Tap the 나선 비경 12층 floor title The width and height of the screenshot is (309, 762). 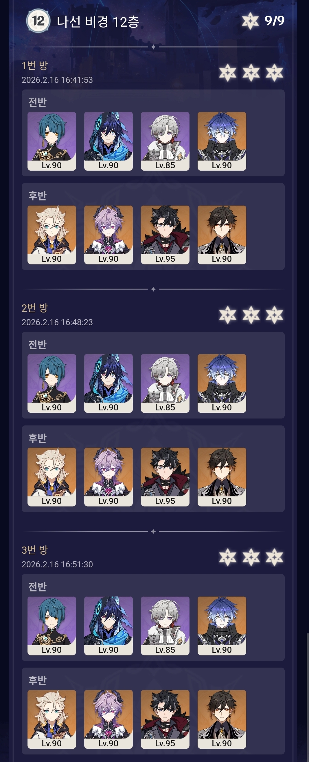pos(98,21)
